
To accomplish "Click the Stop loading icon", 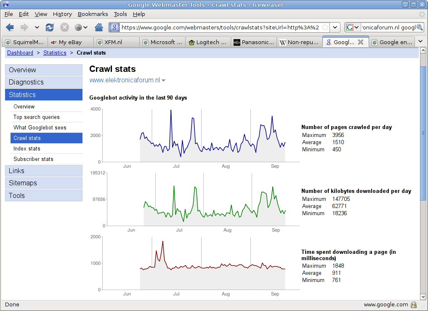I will click(64, 27).
